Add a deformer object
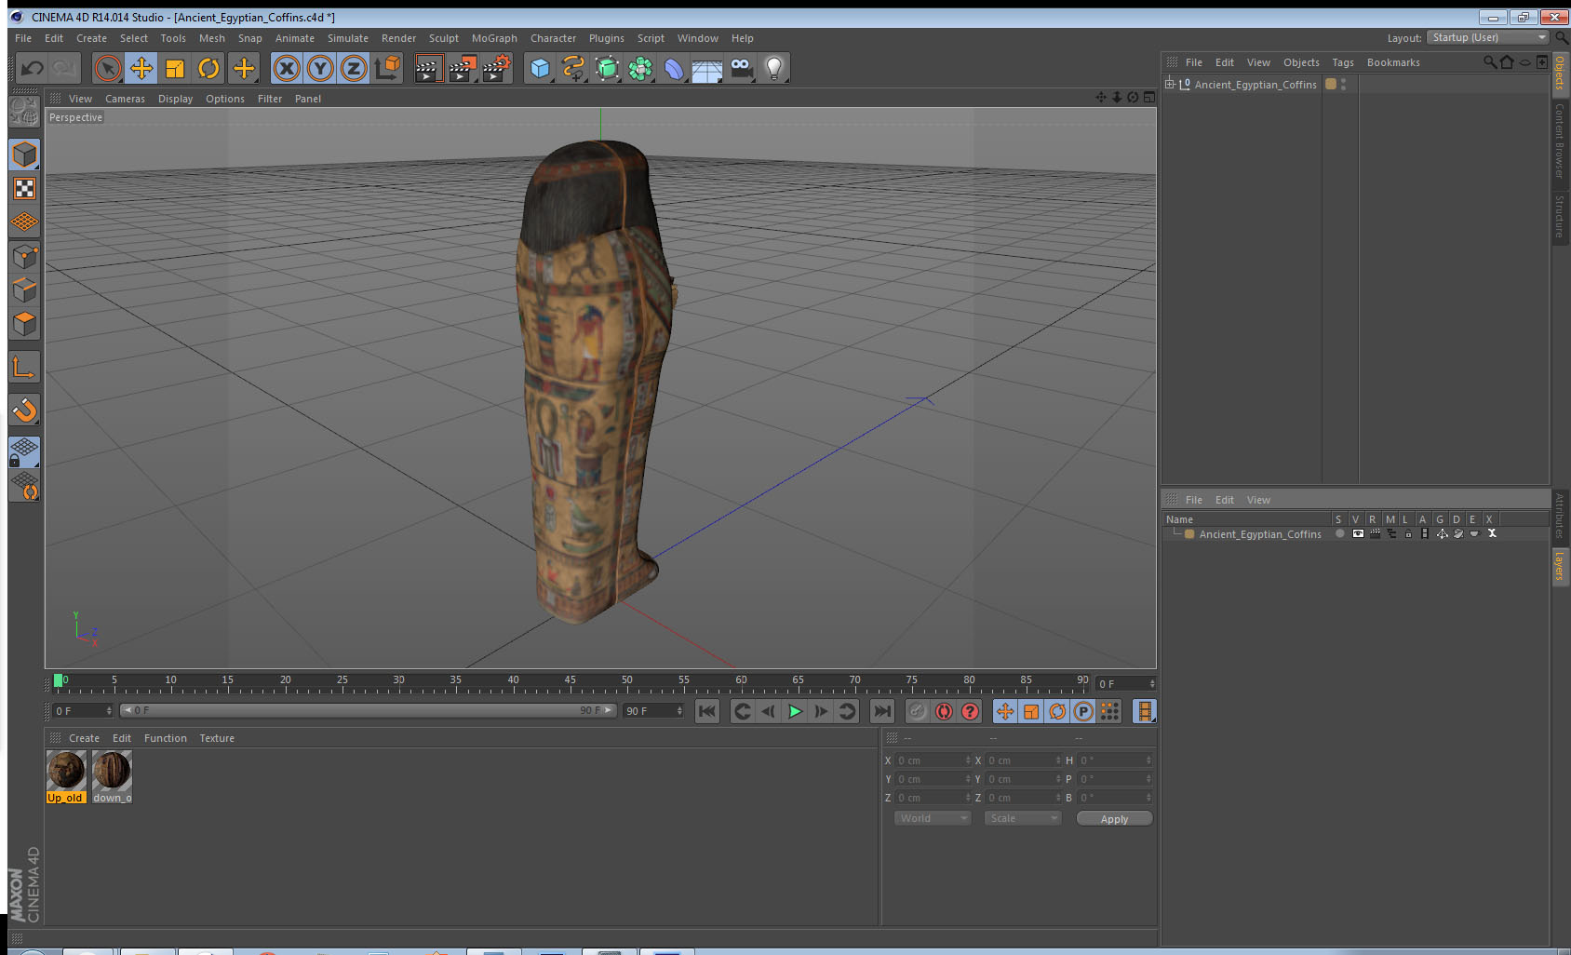This screenshot has width=1571, height=955. (x=674, y=68)
